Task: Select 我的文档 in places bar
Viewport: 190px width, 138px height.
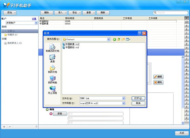Action: [53, 69]
